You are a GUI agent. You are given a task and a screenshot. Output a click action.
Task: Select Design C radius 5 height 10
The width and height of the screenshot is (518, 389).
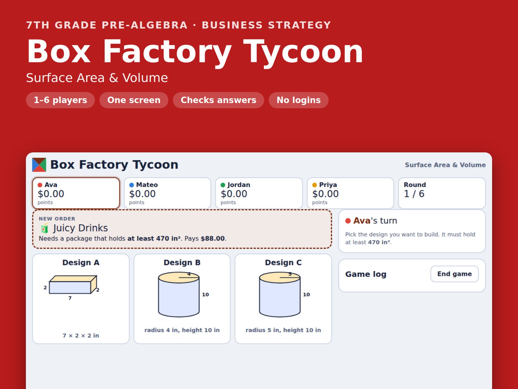(283, 299)
